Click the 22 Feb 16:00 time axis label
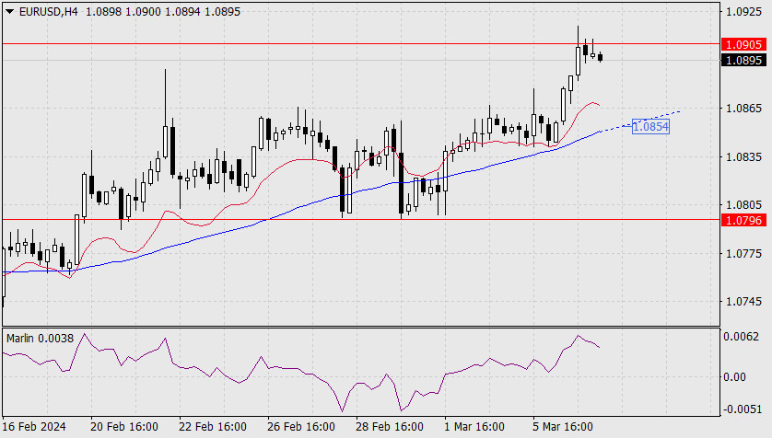 pyautogui.click(x=213, y=427)
